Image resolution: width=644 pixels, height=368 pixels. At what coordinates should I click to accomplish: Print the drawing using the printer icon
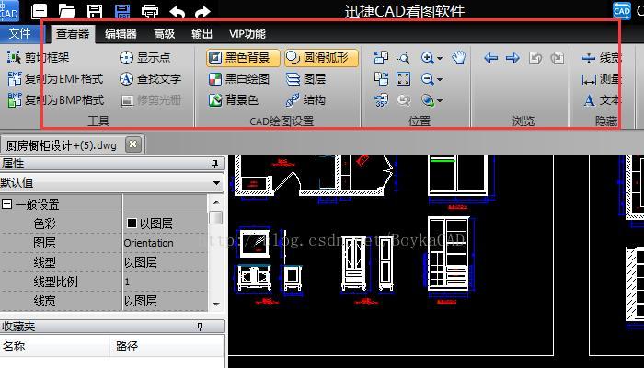[150, 11]
